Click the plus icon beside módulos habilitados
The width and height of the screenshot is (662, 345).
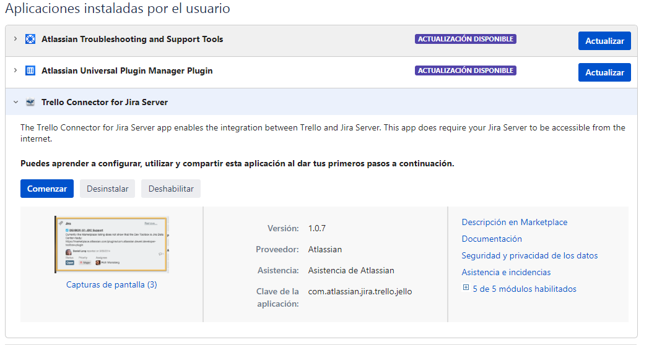click(466, 287)
